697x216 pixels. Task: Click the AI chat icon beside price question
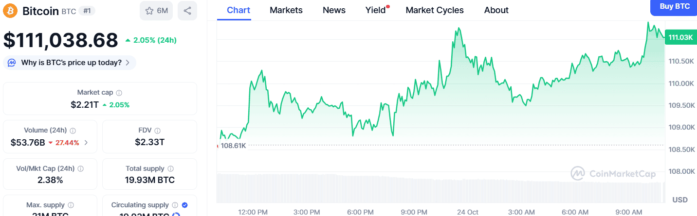point(13,63)
